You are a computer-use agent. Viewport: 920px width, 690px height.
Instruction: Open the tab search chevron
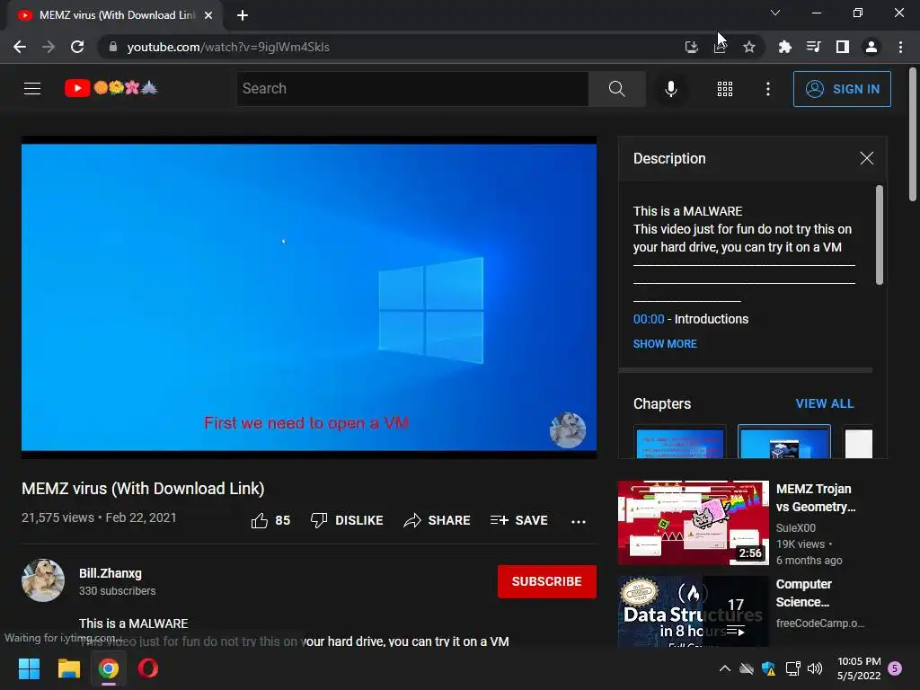[x=775, y=13]
